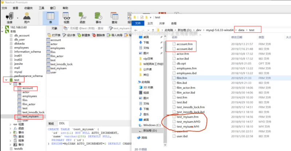Click the 查询 query toolbar icon
Screen dimensions: 291x151
tap(114, 18)
